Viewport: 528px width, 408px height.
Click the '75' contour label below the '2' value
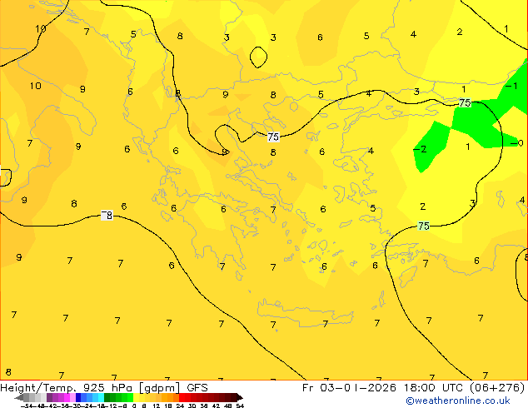coord(423,226)
